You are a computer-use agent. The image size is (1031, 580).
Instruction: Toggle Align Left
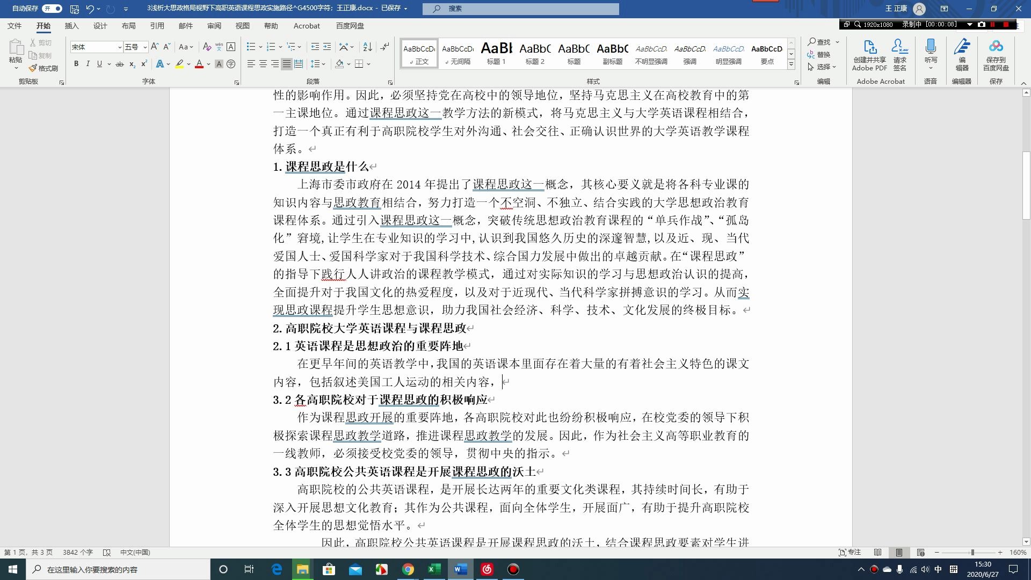[251, 64]
